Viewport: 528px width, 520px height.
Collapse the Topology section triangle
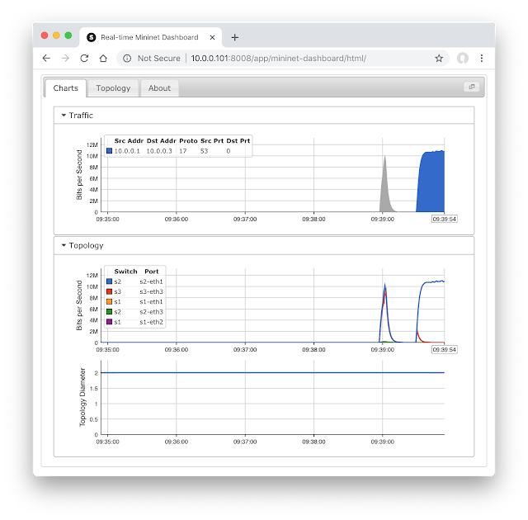click(64, 245)
